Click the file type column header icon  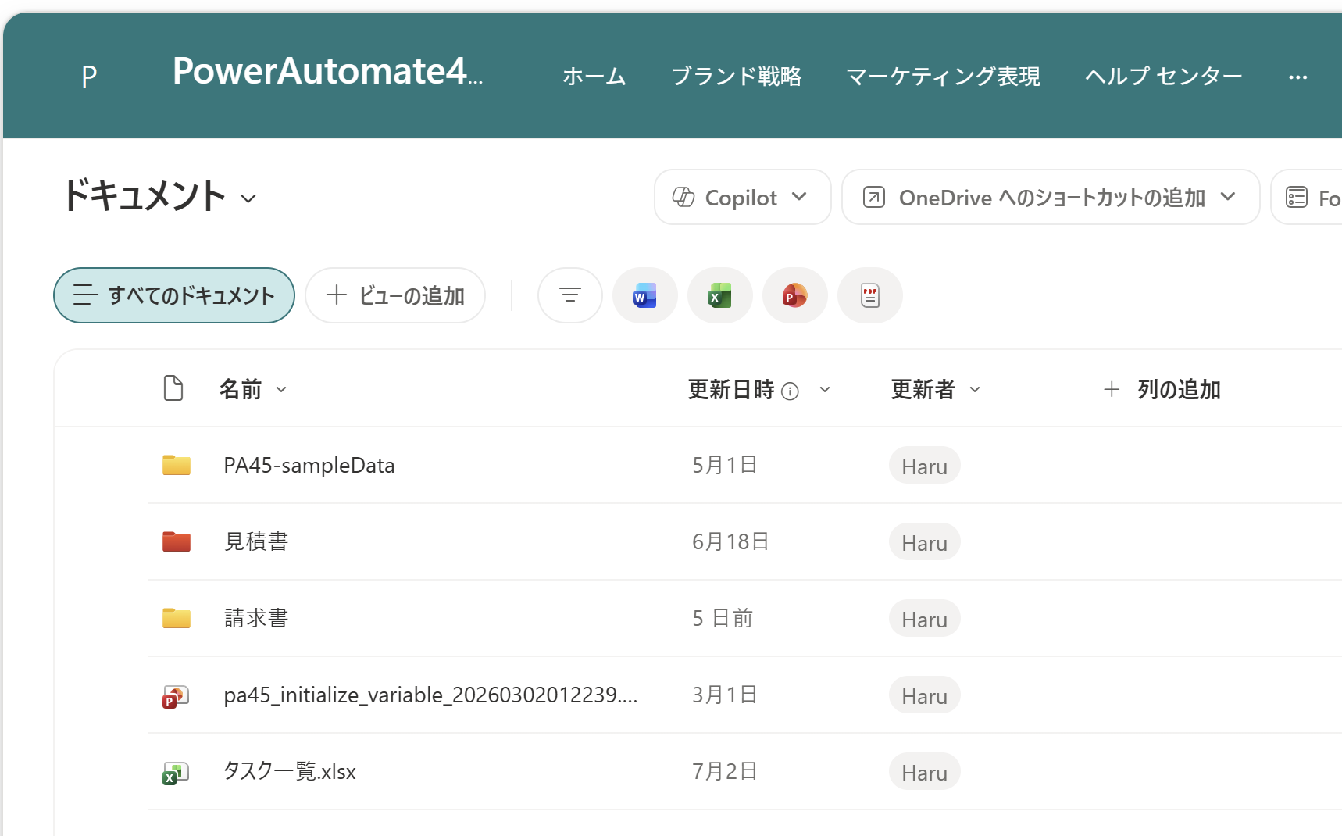(x=173, y=388)
